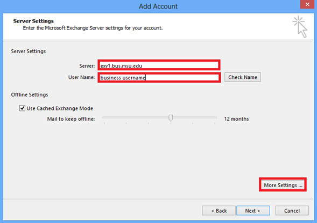Click the Add Account title bar
Image resolution: width=317 pixels, height=223 pixels.
pyautogui.click(x=158, y=6)
